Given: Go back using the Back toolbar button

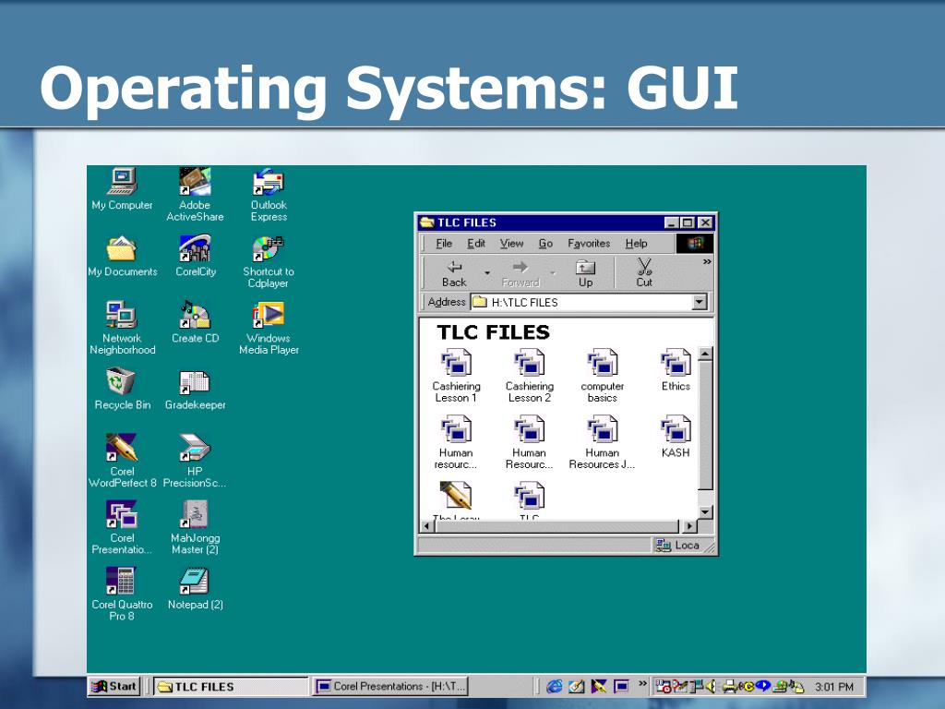Looking at the screenshot, I should 454,273.
